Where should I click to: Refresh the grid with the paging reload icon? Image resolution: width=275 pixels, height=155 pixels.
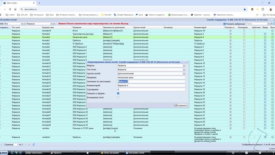click(34, 145)
